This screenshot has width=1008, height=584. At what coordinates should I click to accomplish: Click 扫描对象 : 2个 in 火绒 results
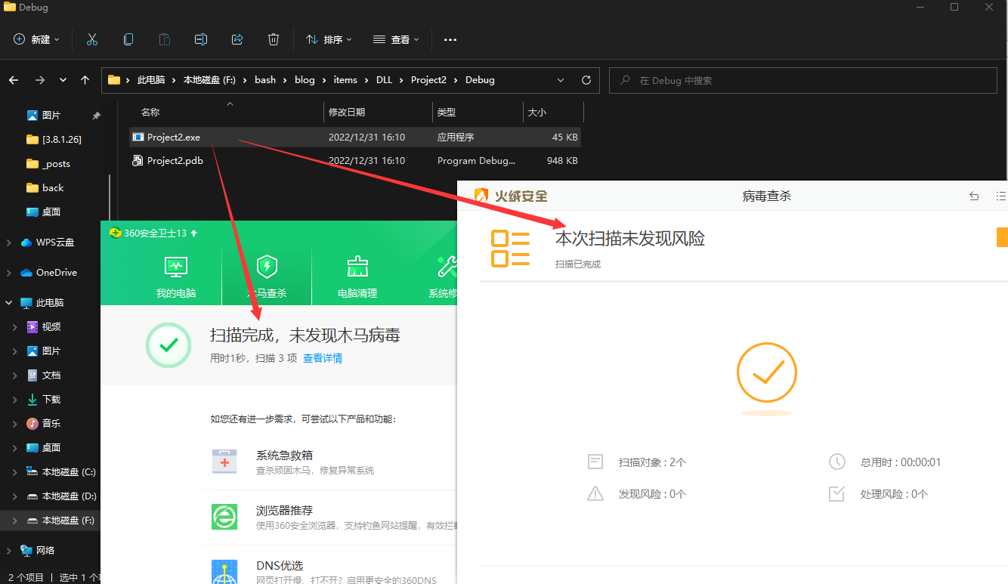[652, 462]
